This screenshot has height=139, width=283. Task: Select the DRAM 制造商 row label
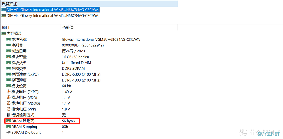[23, 121]
